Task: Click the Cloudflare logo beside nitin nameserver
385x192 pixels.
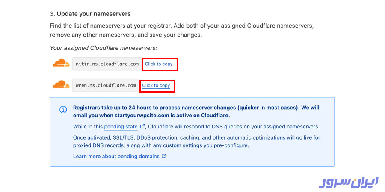Action: coord(61,64)
